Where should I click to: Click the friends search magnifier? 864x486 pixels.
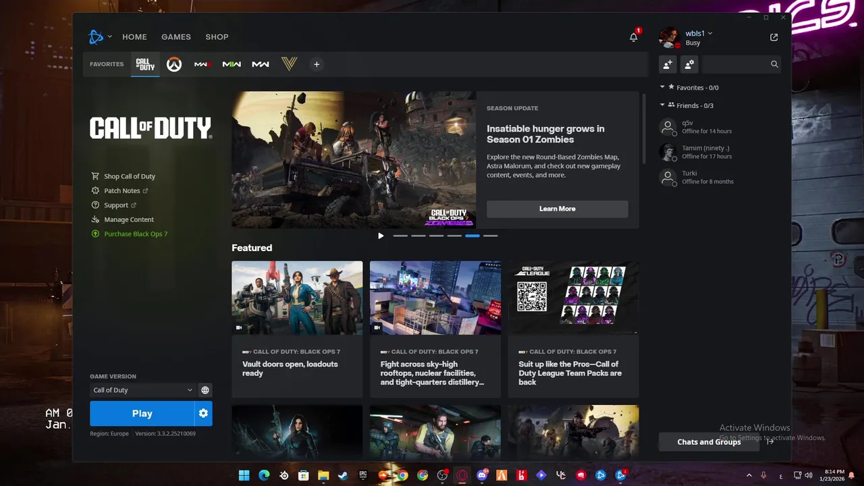click(x=774, y=64)
